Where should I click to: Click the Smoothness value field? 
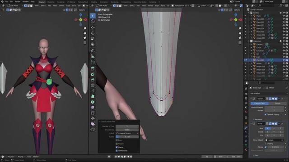tap(127, 130)
